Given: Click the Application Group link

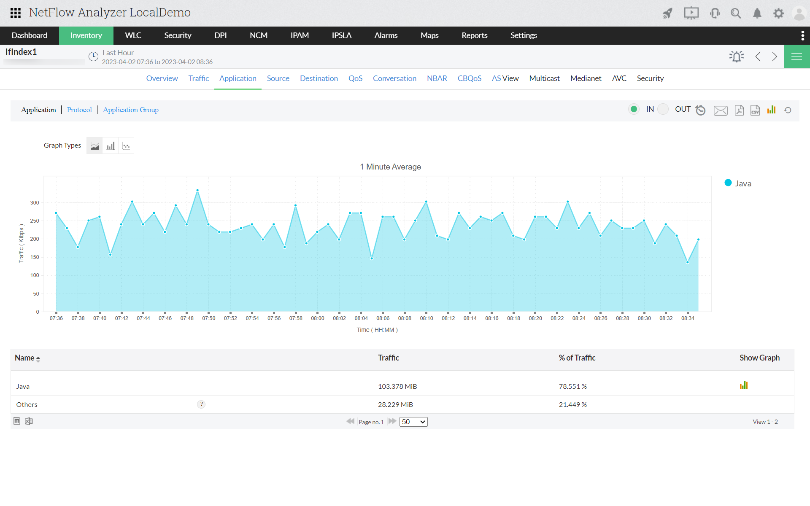Looking at the screenshot, I should 131,110.
